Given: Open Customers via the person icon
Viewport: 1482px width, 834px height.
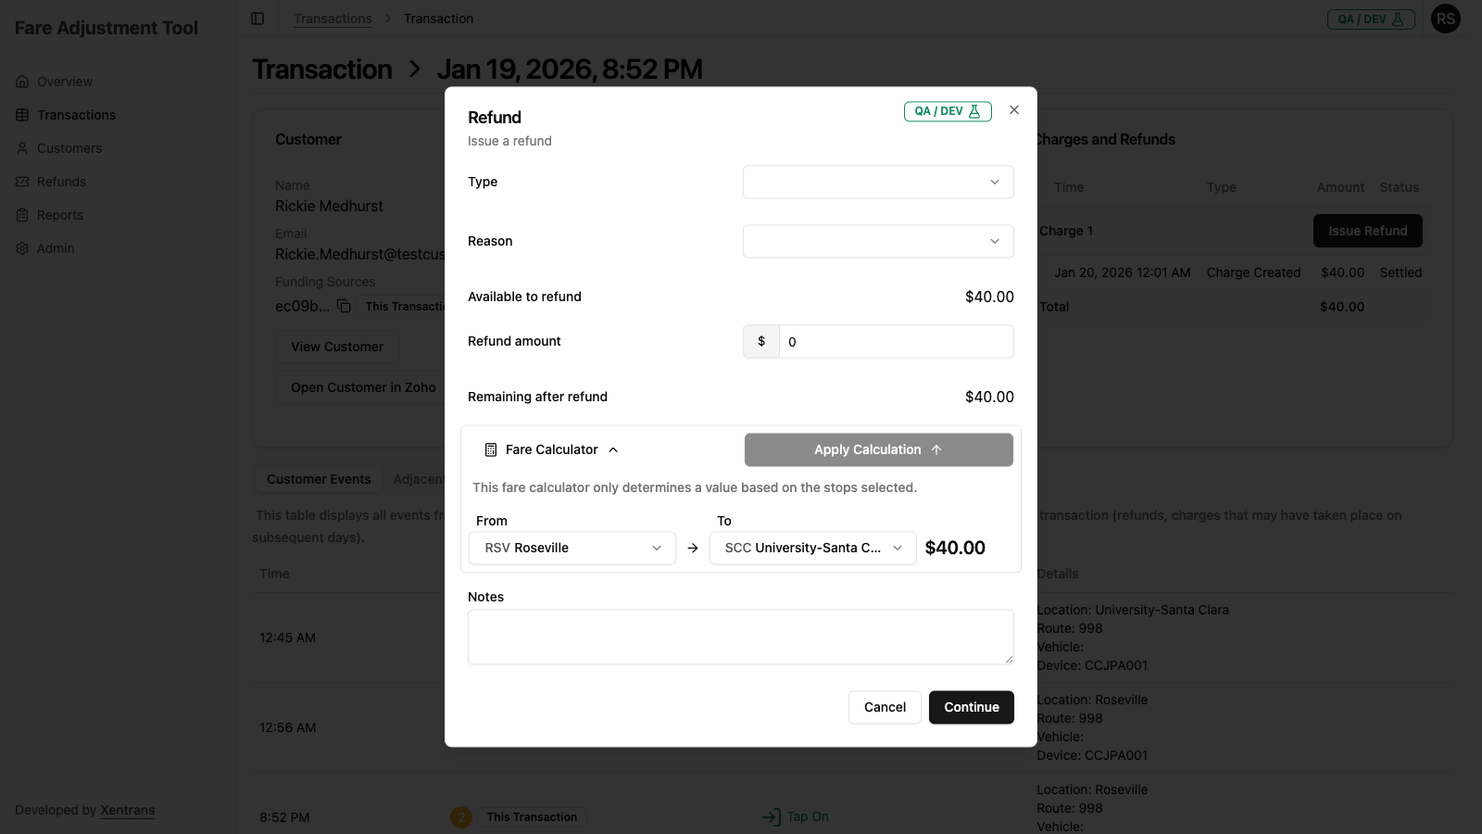Looking at the screenshot, I should point(22,148).
